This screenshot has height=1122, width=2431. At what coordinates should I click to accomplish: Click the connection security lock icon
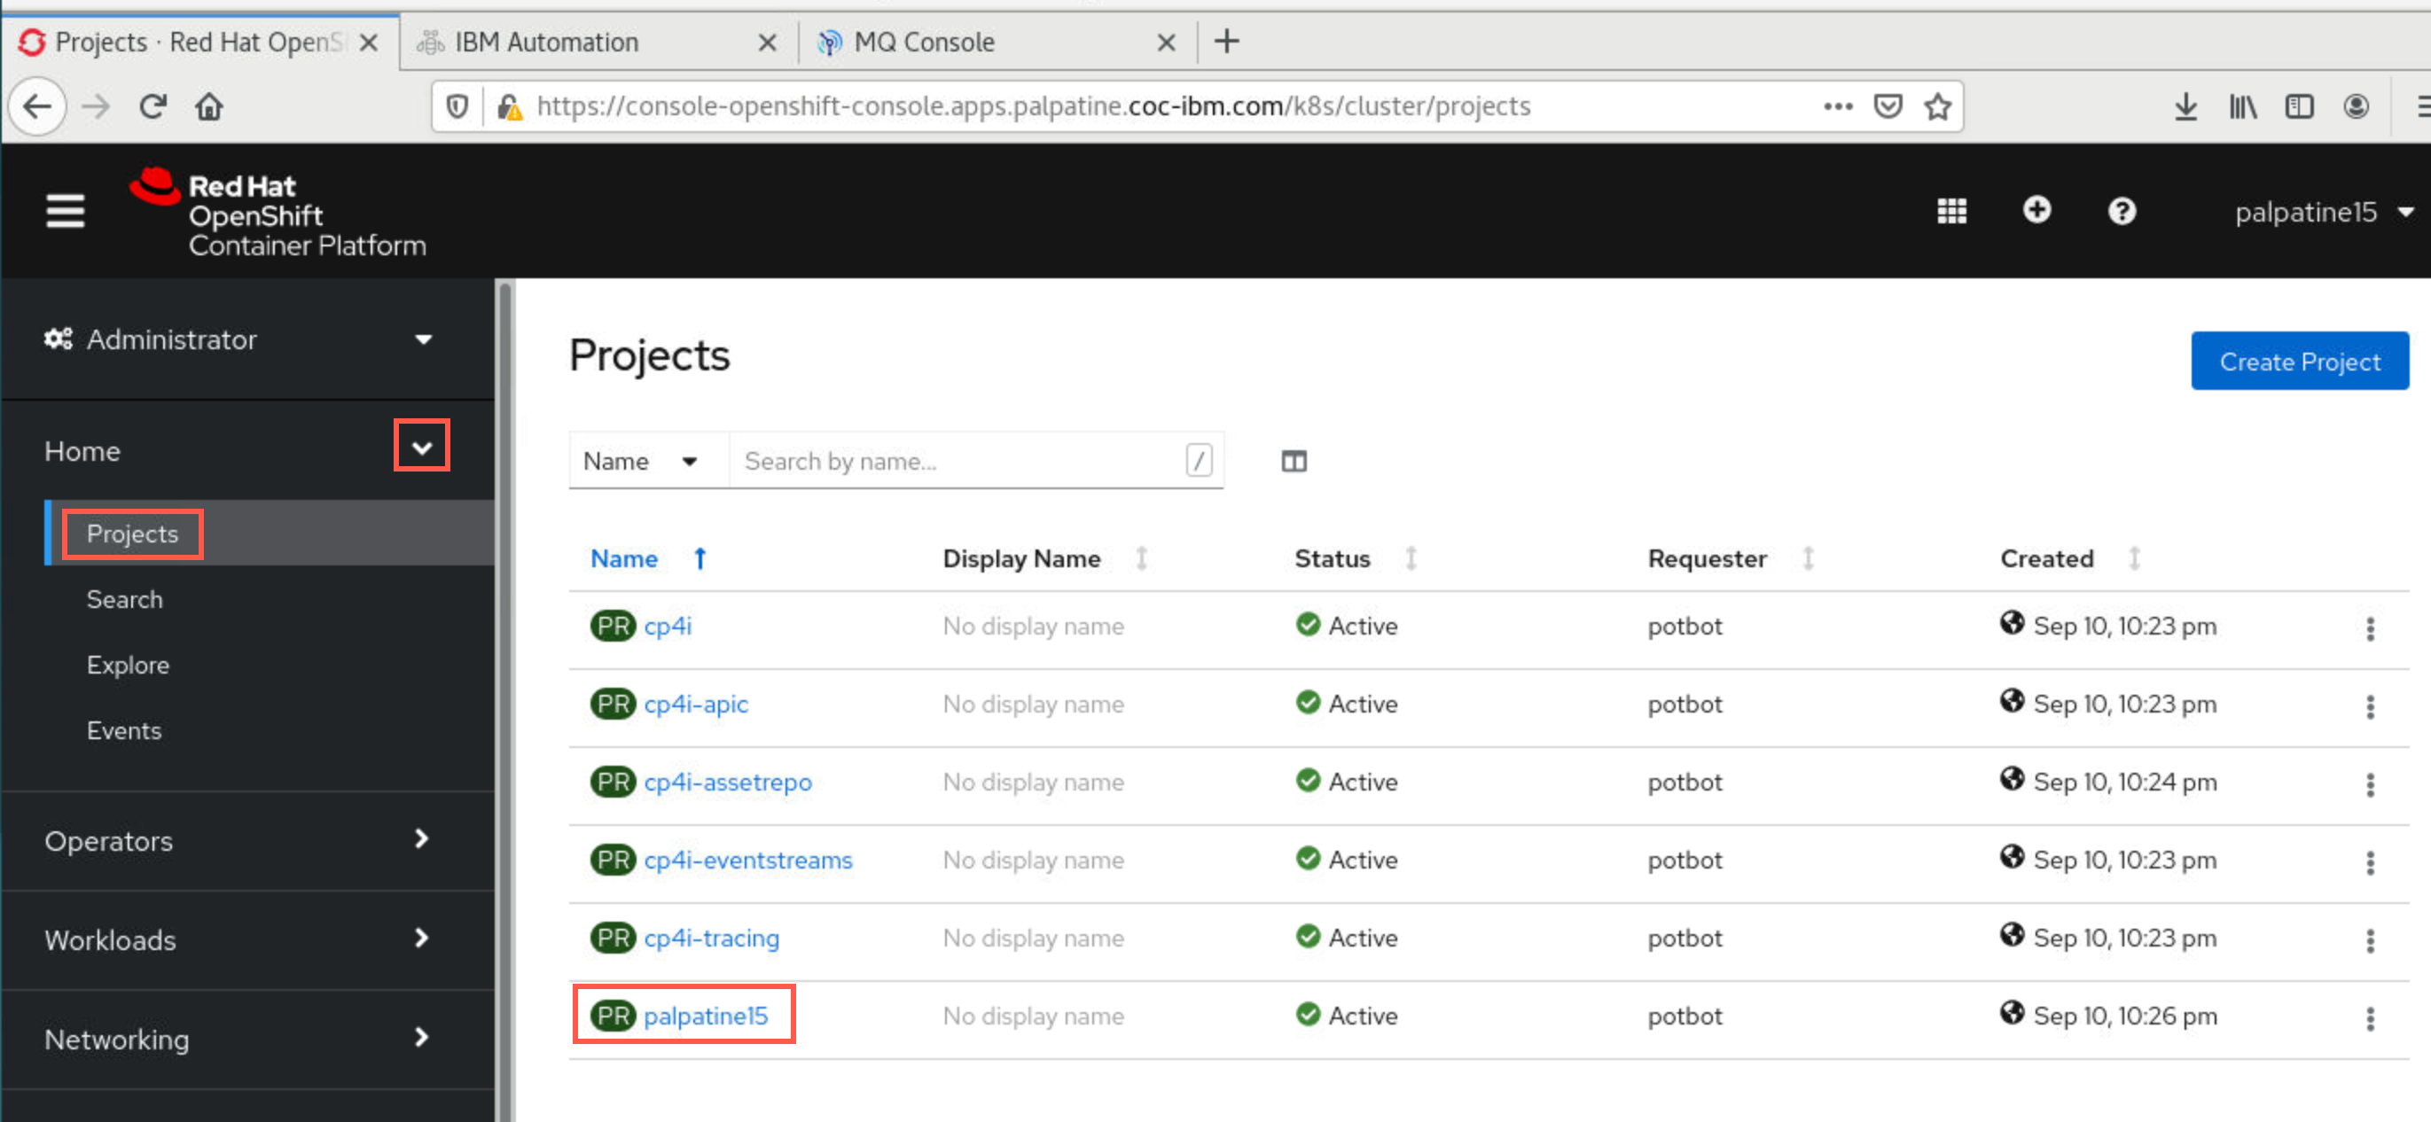[x=509, y=106]
